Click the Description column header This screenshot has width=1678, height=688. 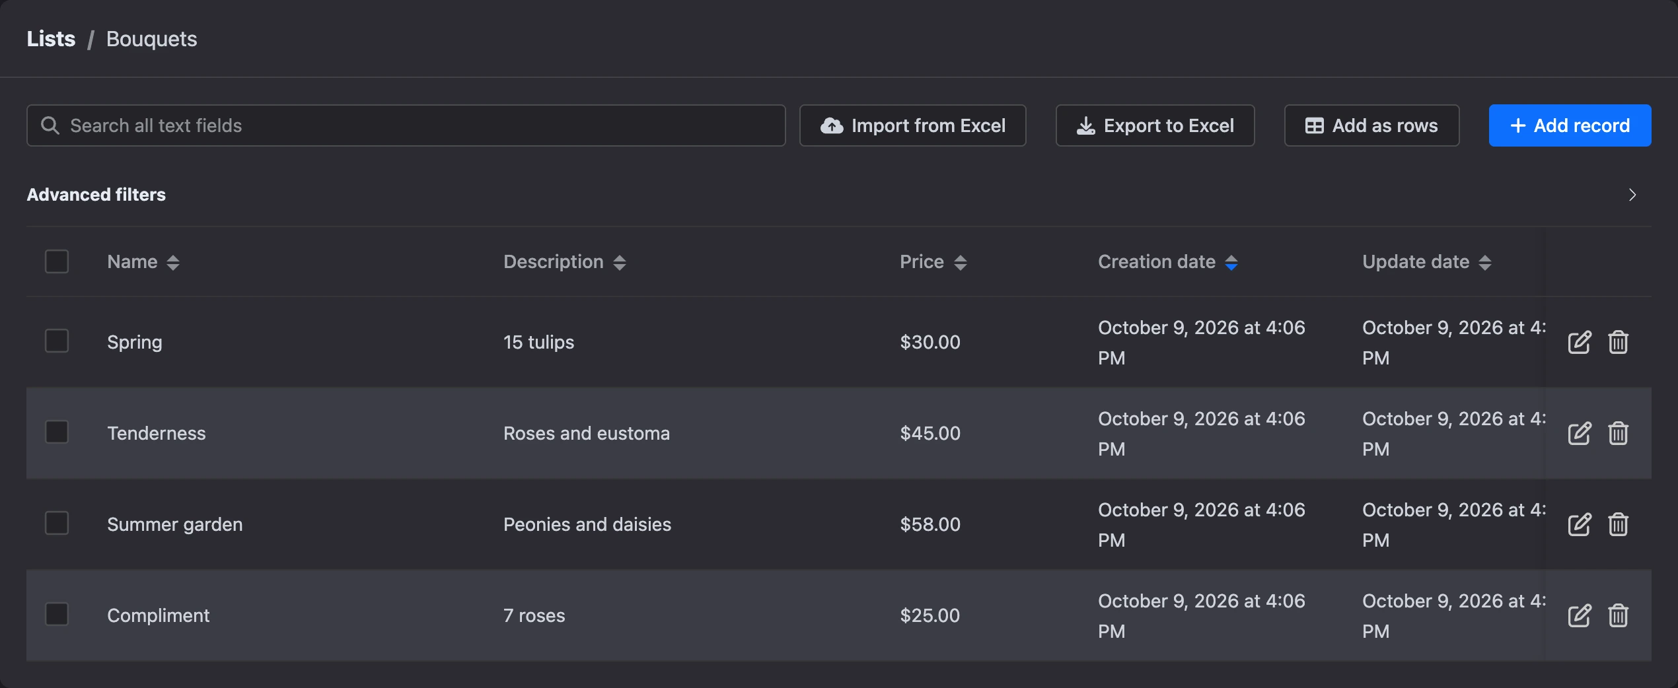pyautogui.click(x=554, y=262)
